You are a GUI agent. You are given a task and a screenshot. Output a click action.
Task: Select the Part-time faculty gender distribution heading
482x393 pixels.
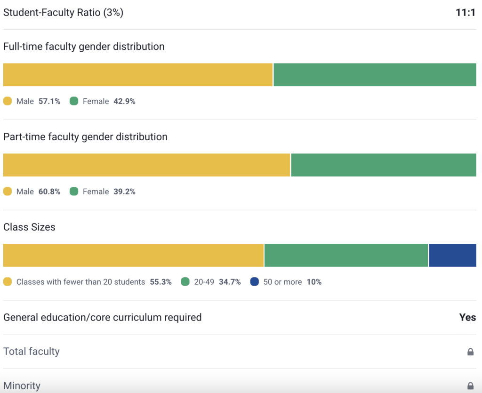(85, 136)
